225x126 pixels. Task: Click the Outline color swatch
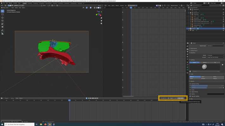(x=216, y=94)
